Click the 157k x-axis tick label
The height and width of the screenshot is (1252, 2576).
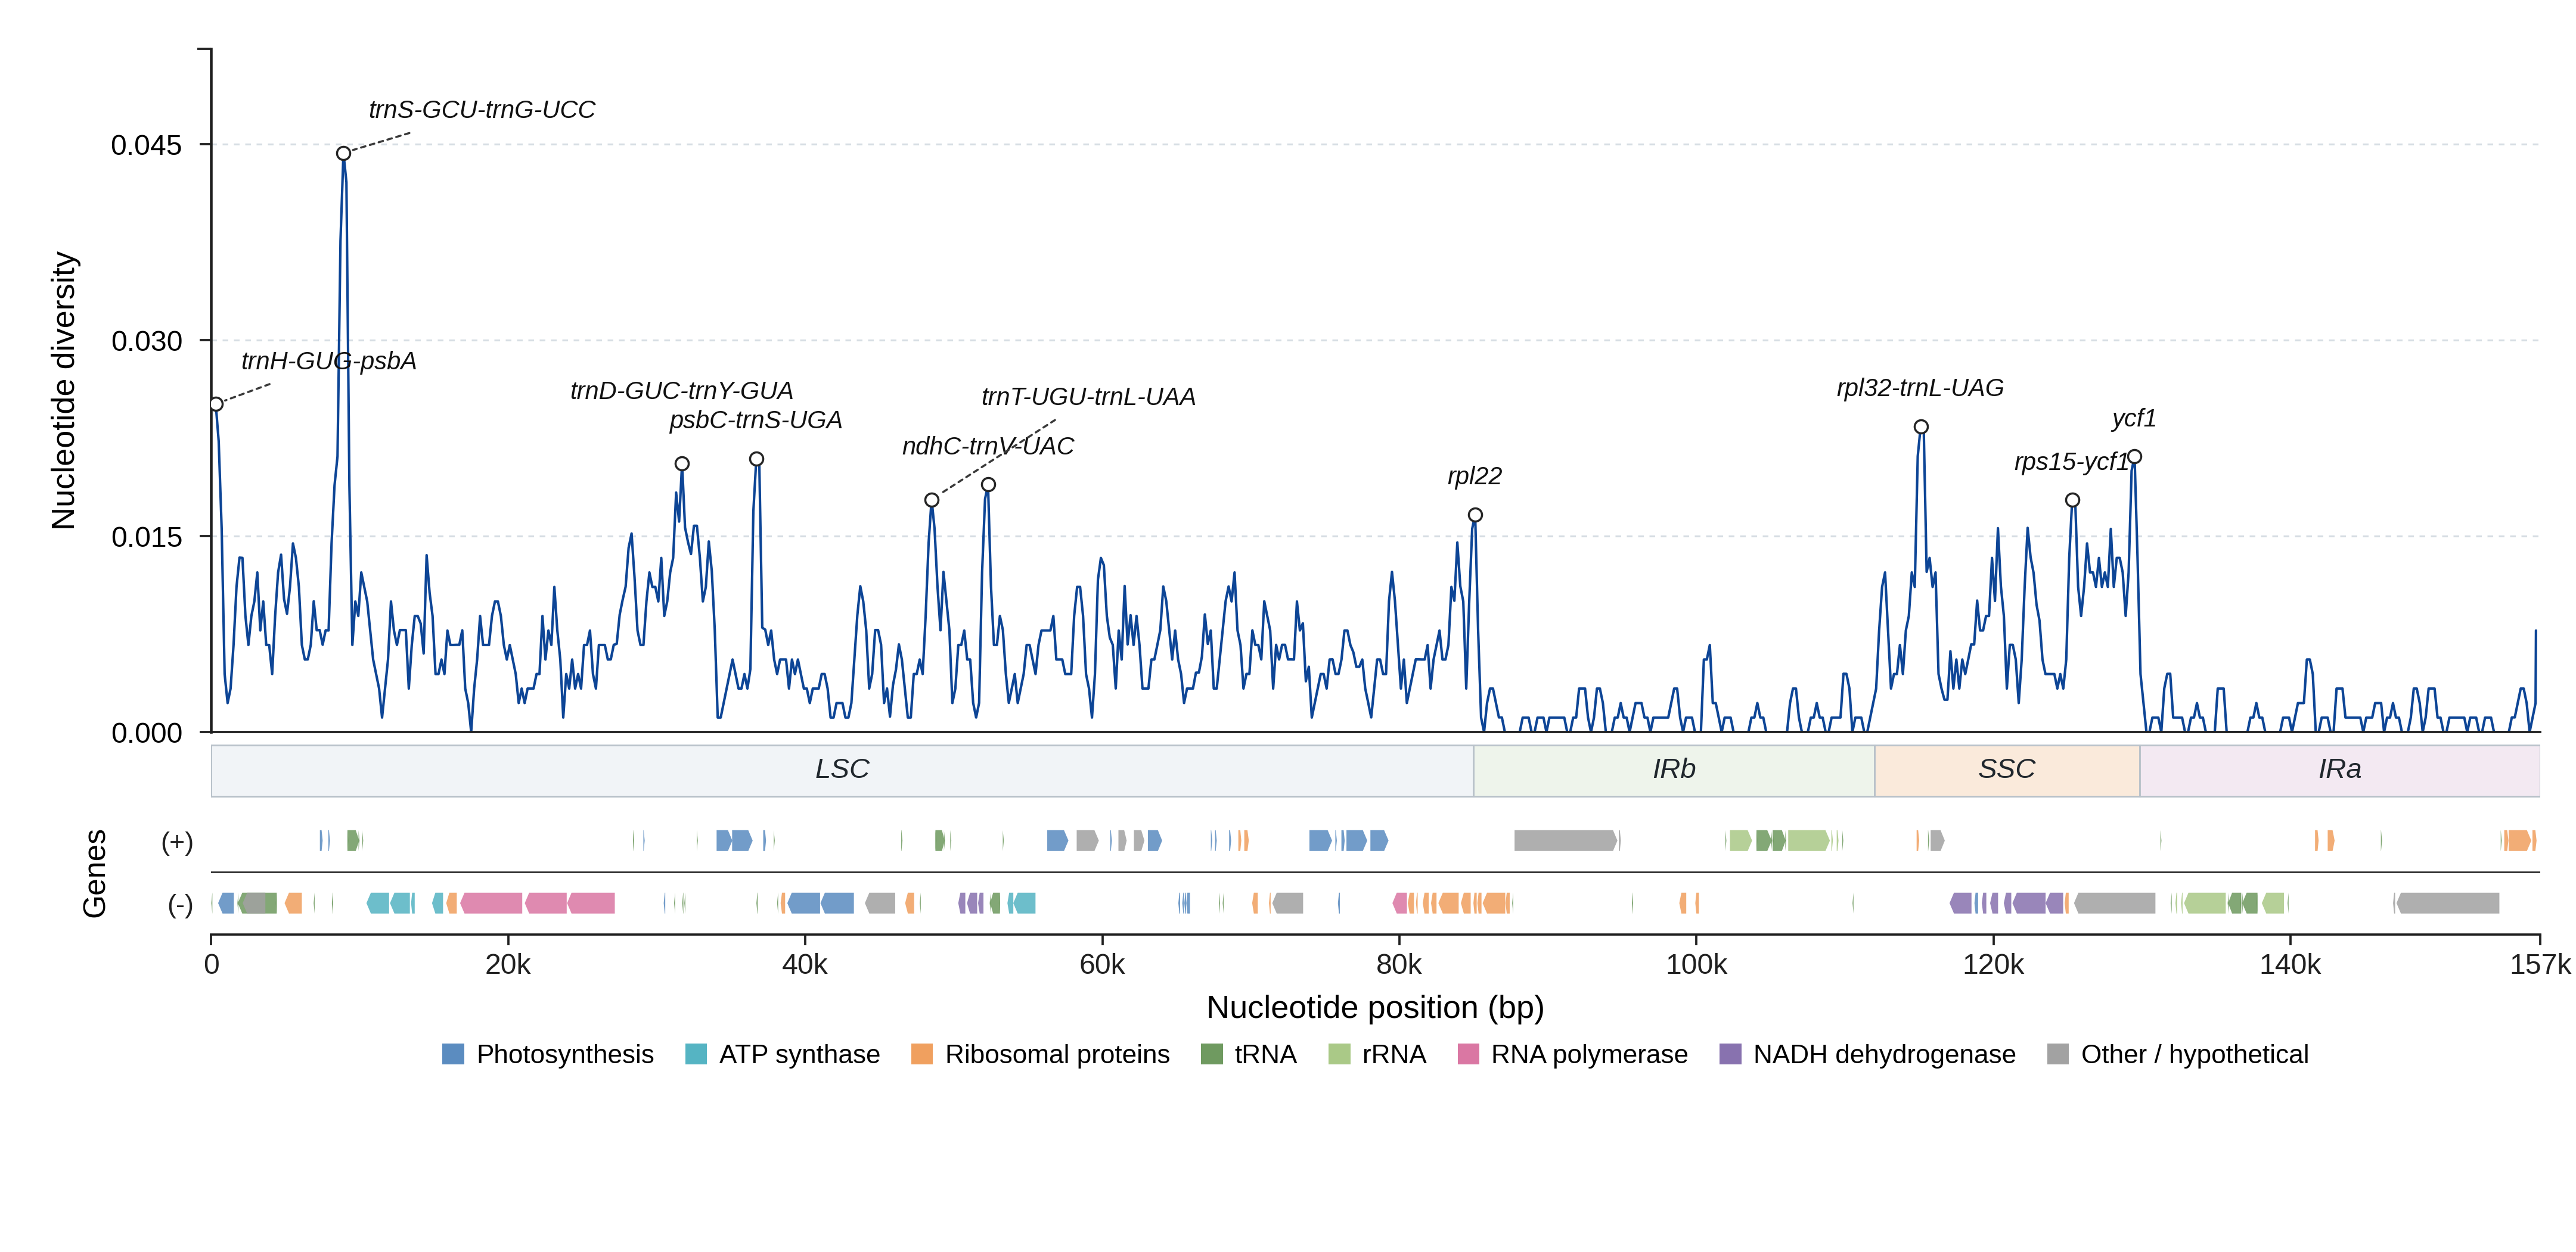pos(2540,966)
